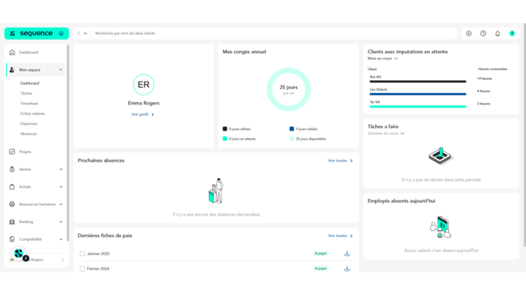Open the Timesheet submenu item

pos(29,104)
